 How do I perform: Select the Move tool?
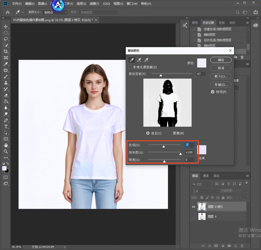click(6, 27)
